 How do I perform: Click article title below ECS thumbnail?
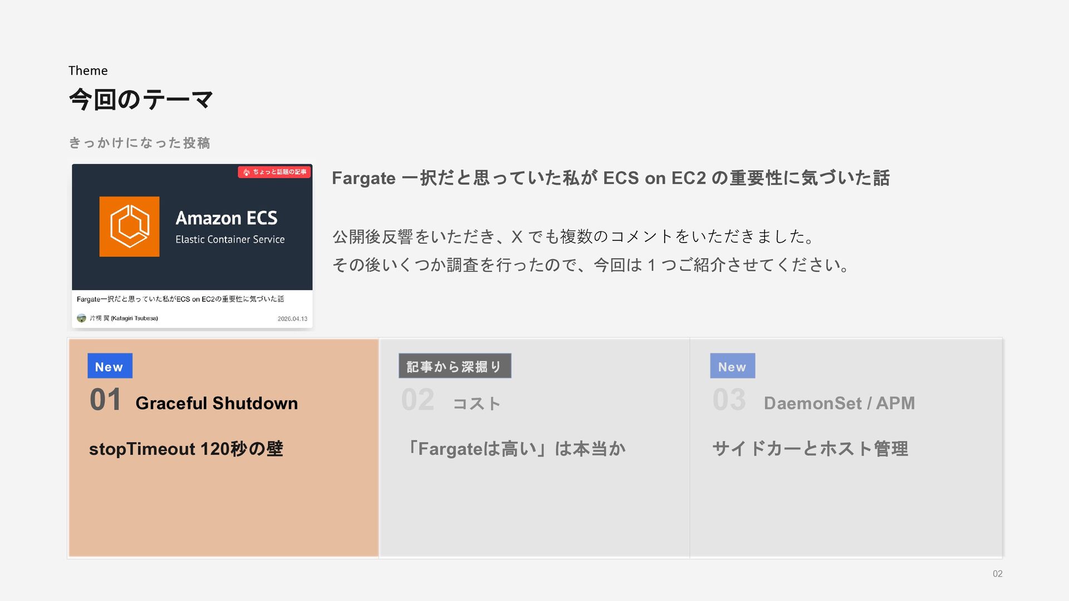180,299
